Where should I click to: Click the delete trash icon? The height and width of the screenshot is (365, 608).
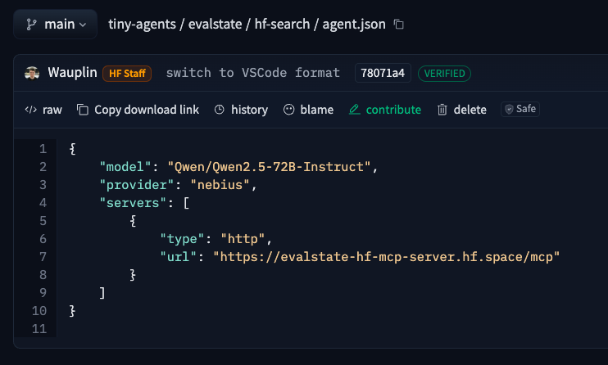click(442, 110)
